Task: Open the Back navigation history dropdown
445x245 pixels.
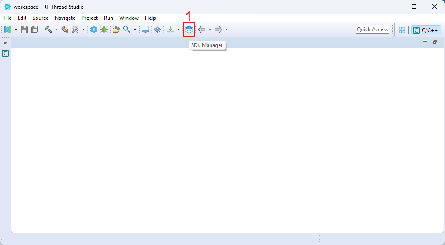Action: (210, 29)
